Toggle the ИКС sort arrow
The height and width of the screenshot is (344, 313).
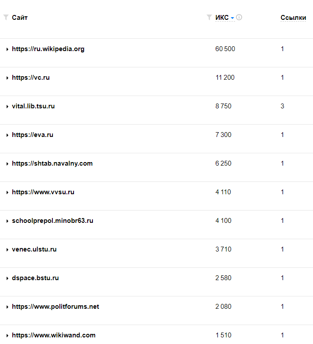point(232,18)
